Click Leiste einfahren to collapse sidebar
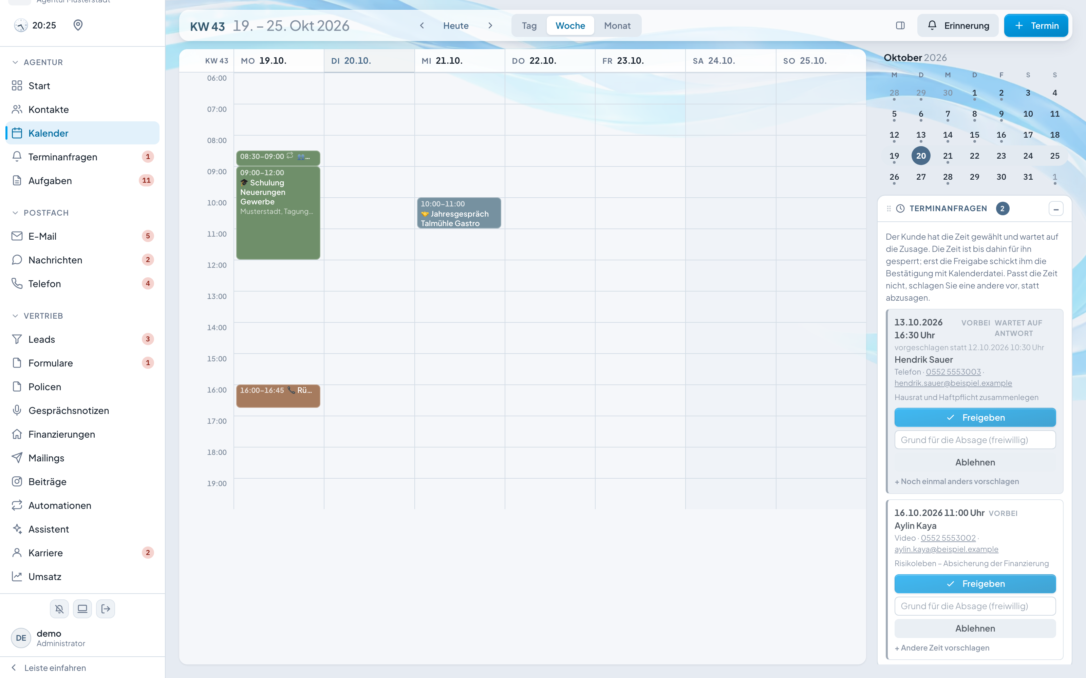Image resolution: width=1086 pixels, height=678 pixels. (x=49, y=668)
